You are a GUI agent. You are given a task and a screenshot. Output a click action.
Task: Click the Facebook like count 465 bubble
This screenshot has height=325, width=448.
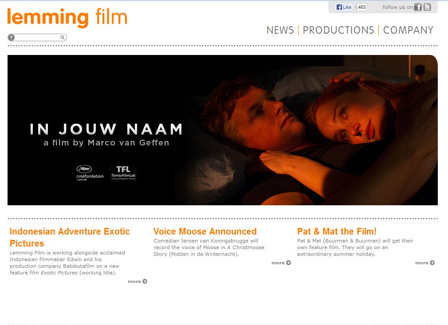click(x=362, y=7)
